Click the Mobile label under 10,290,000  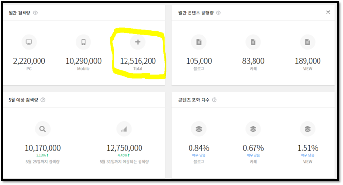[83, 69]
